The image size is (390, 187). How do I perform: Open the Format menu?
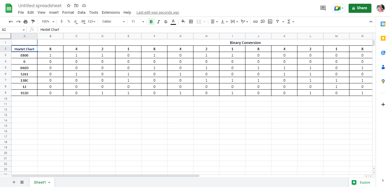[68, 13]
